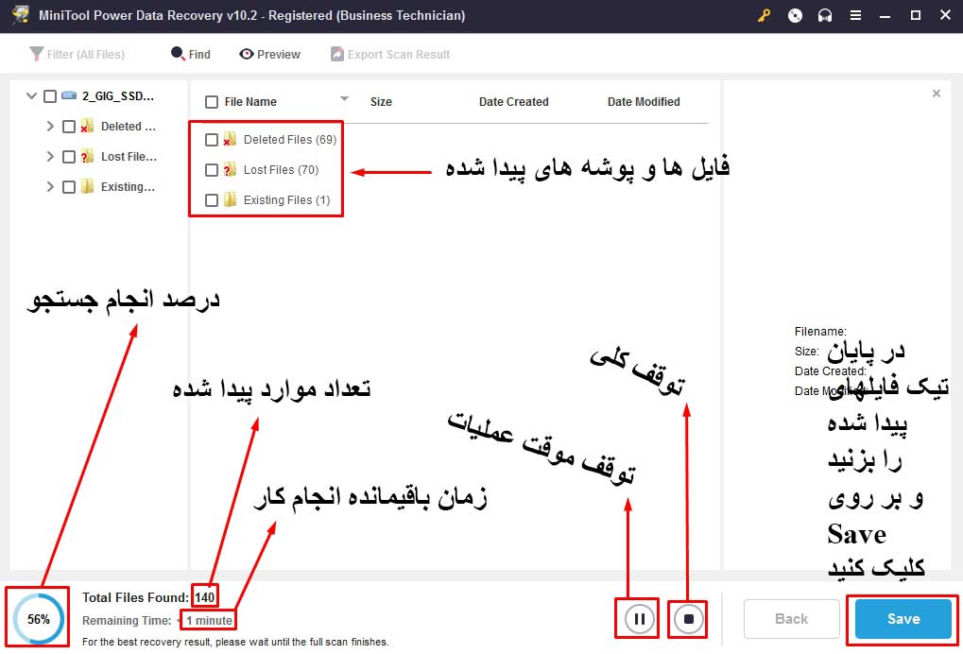
Task: Click the 2_GIG_SSD drive icon
Action: 69,95
